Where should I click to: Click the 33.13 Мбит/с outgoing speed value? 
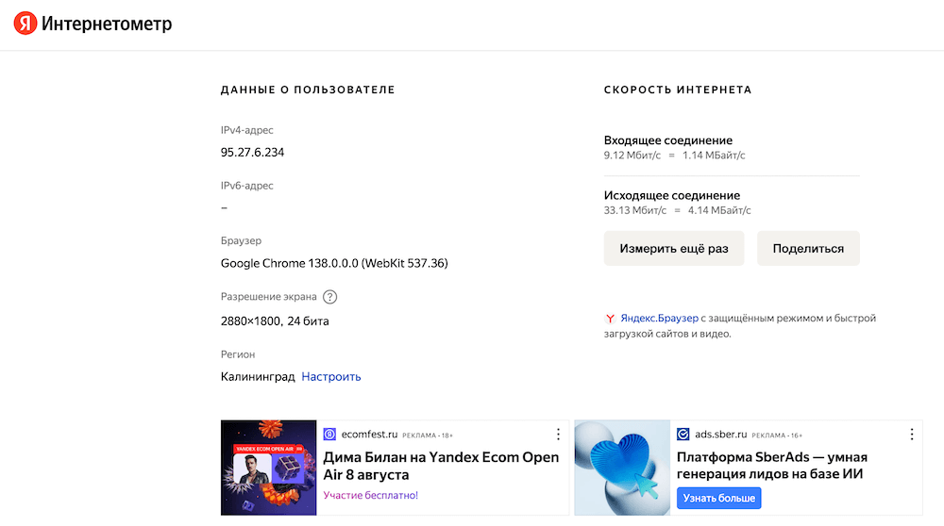(x=635, y=210)
